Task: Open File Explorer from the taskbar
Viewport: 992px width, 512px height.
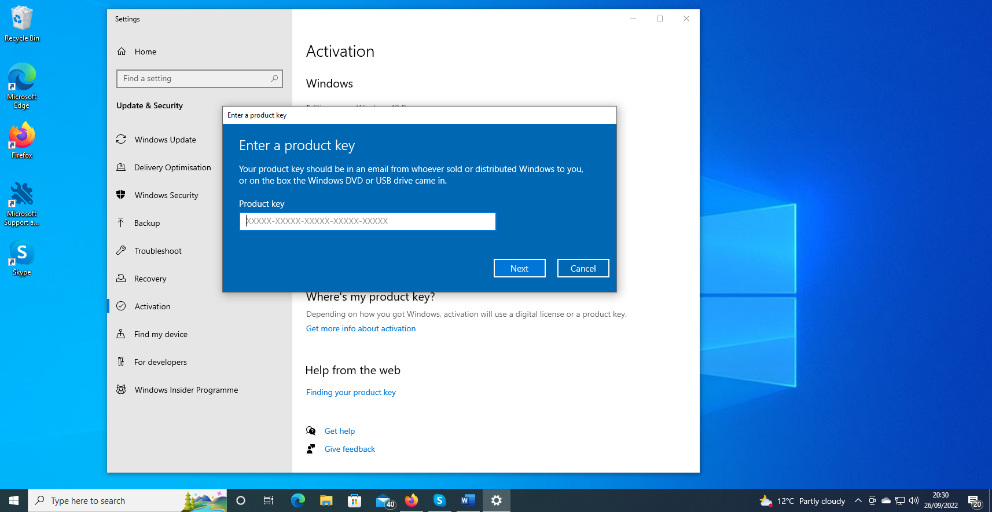Action: 326,500
